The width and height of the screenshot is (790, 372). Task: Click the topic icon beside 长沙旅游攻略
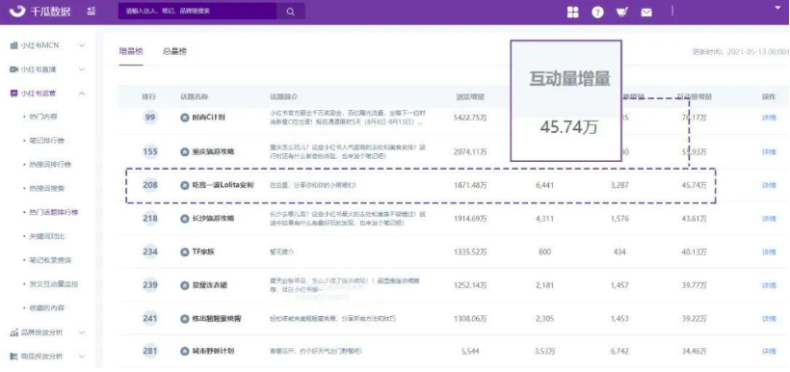point(185,219)
